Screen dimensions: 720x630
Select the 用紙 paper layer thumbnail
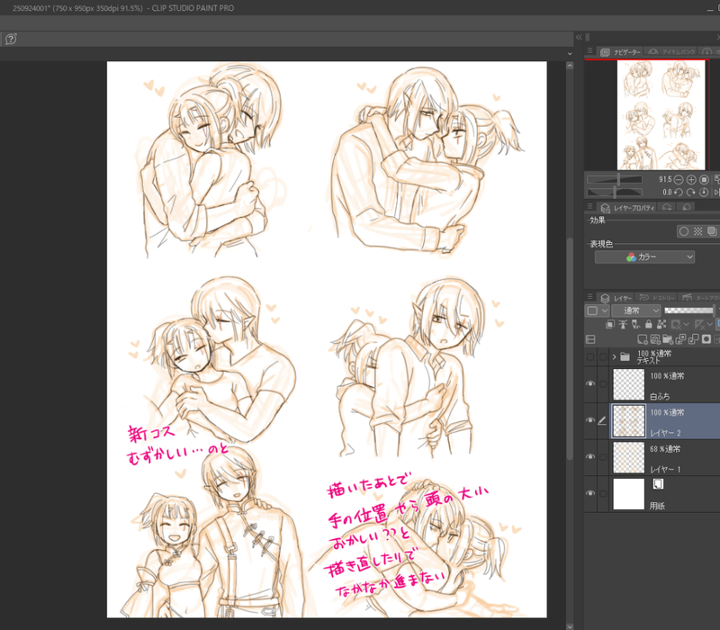[x=628, y=493]
